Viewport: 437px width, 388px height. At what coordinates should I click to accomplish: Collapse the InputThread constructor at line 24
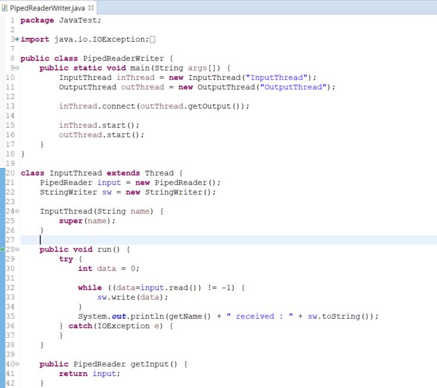tap(17, 211)
